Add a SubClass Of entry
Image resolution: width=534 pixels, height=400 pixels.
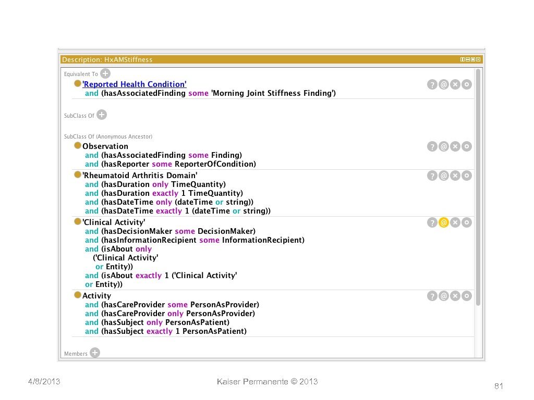coord(102,115)
